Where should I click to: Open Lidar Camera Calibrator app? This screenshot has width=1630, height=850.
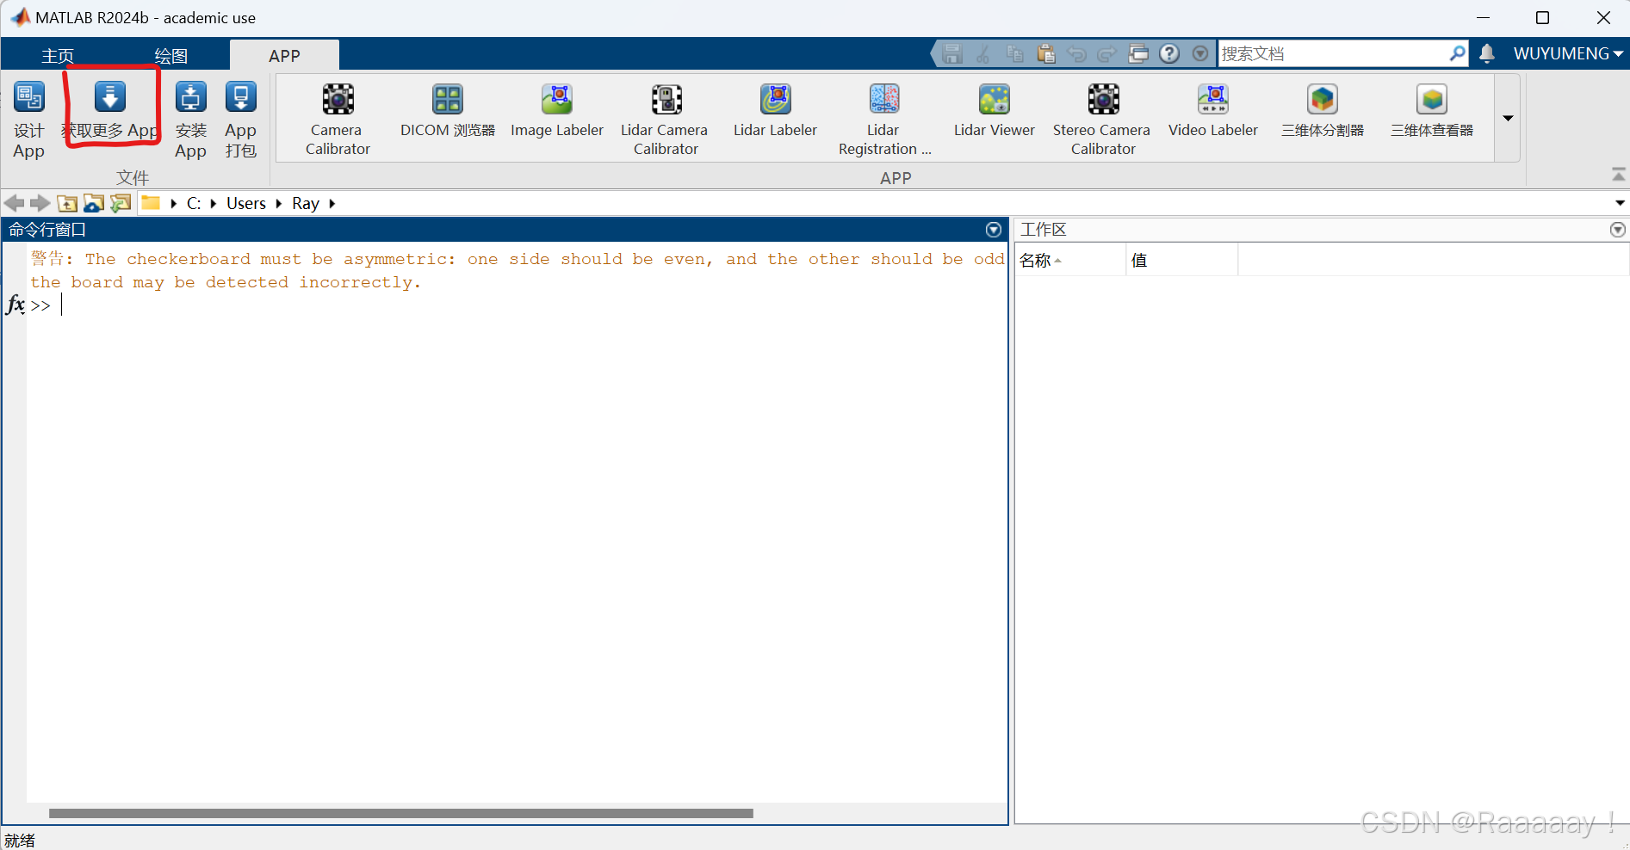point(665,120)
